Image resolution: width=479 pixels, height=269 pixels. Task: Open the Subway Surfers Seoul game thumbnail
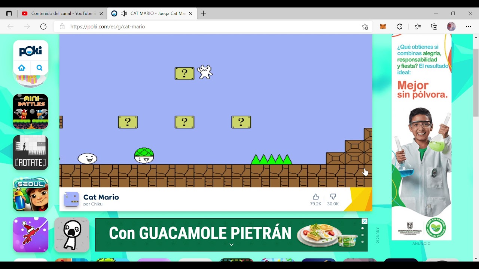point(31,194)
